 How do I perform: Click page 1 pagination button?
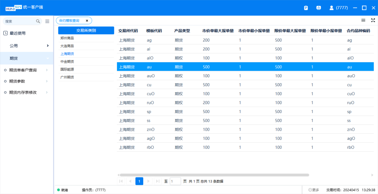tap(139, 181)
